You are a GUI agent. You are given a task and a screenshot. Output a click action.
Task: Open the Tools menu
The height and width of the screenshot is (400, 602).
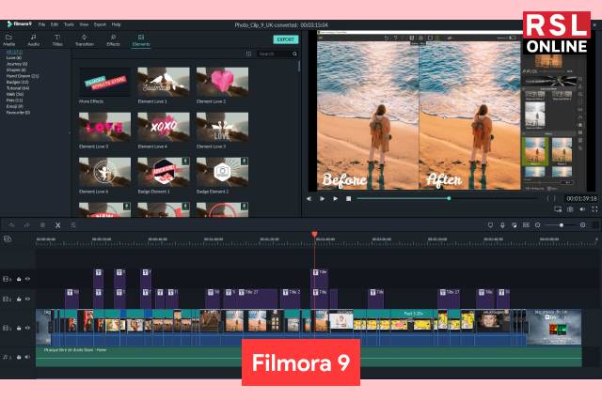69,24
